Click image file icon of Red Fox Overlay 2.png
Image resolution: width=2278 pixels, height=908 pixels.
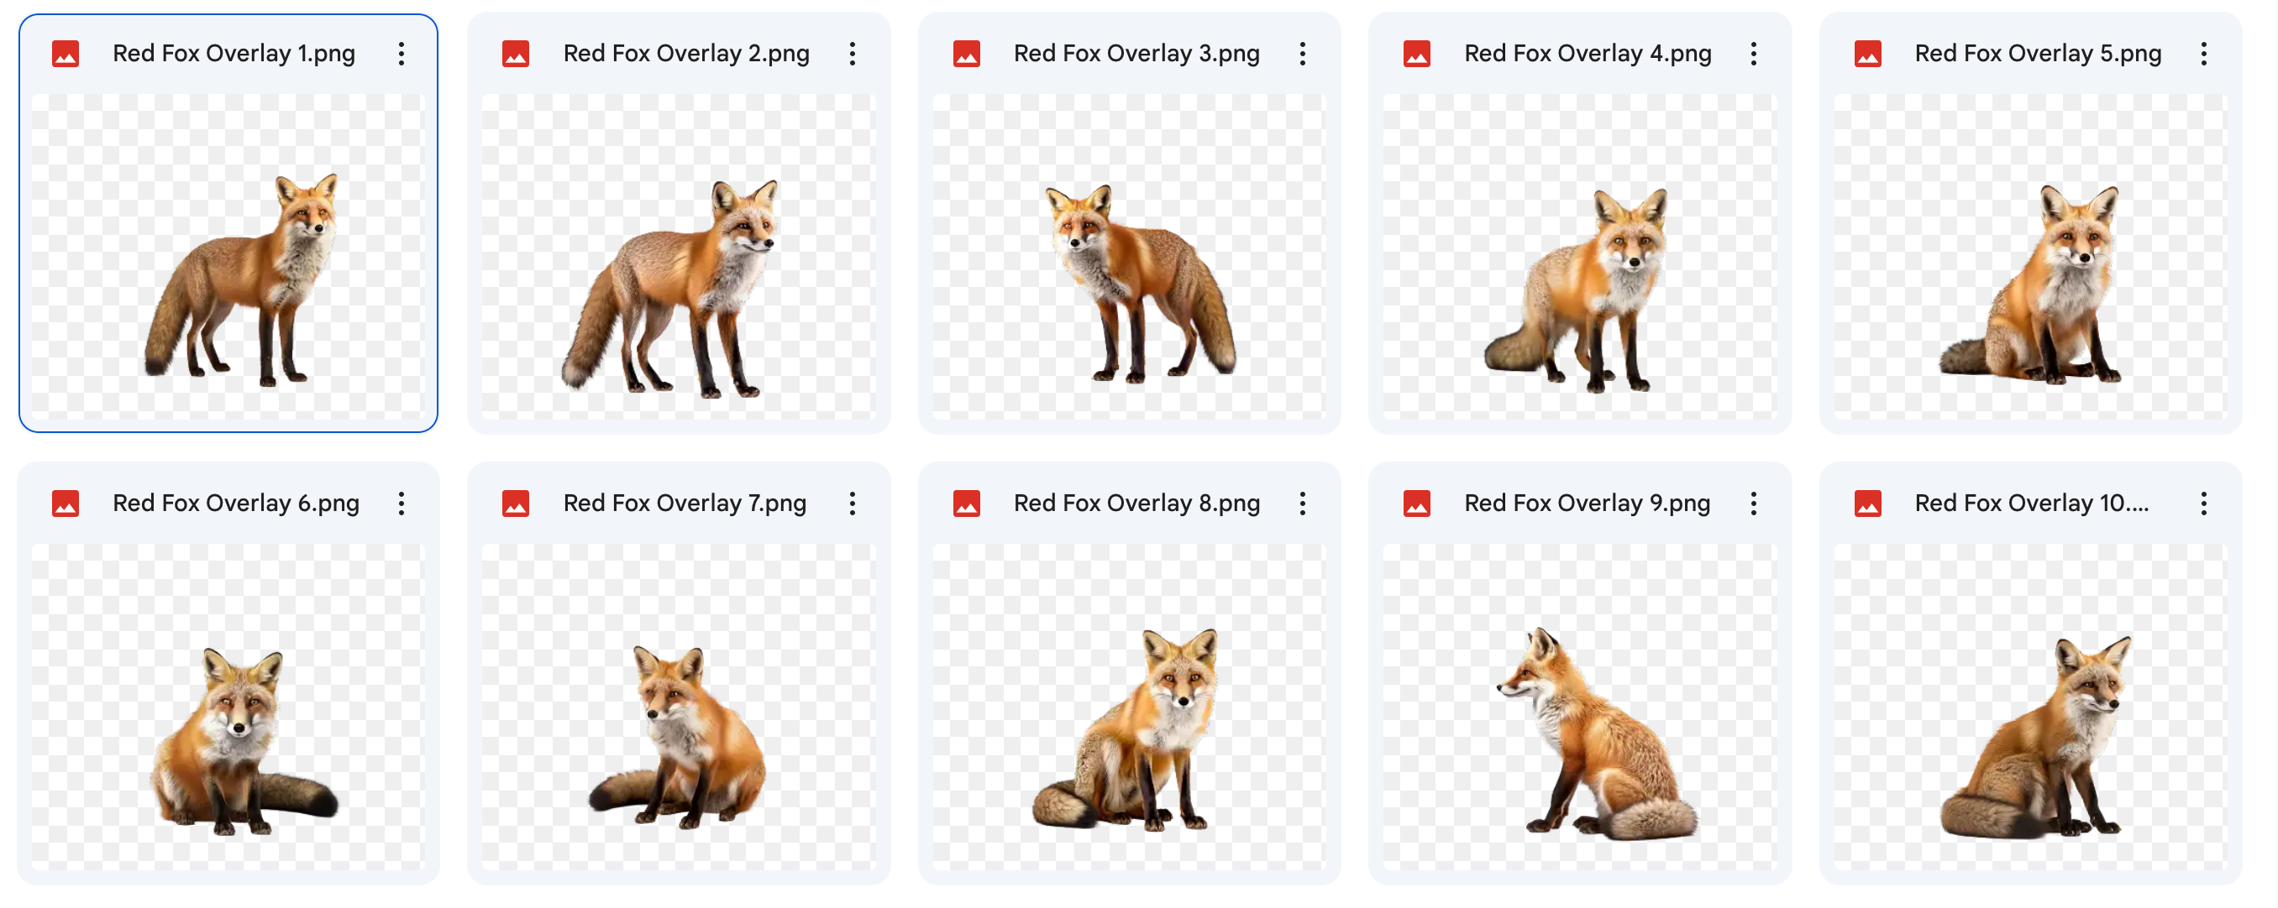tap(516, 54)
